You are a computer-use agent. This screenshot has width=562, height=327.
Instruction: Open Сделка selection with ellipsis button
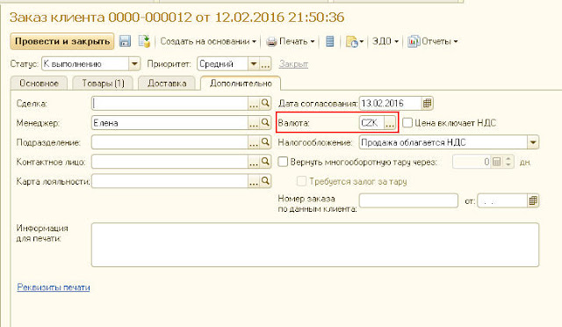coord(254,104)
